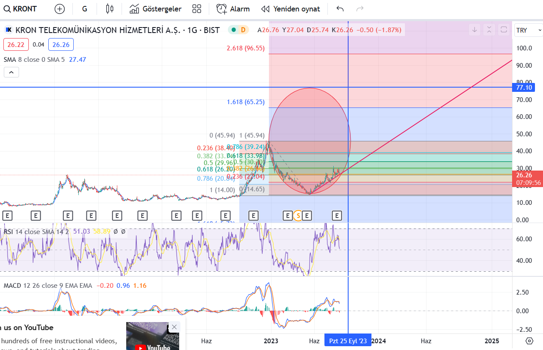Viewport: 543px width, 350px height.
Task: Click the SMA value 27.47
Action: (78, 60)
